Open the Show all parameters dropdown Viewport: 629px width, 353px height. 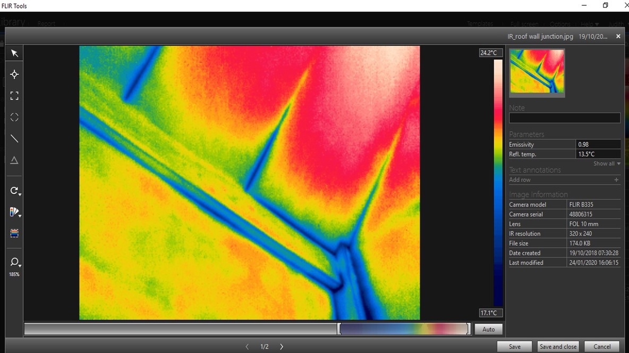(x=606, y=164)
